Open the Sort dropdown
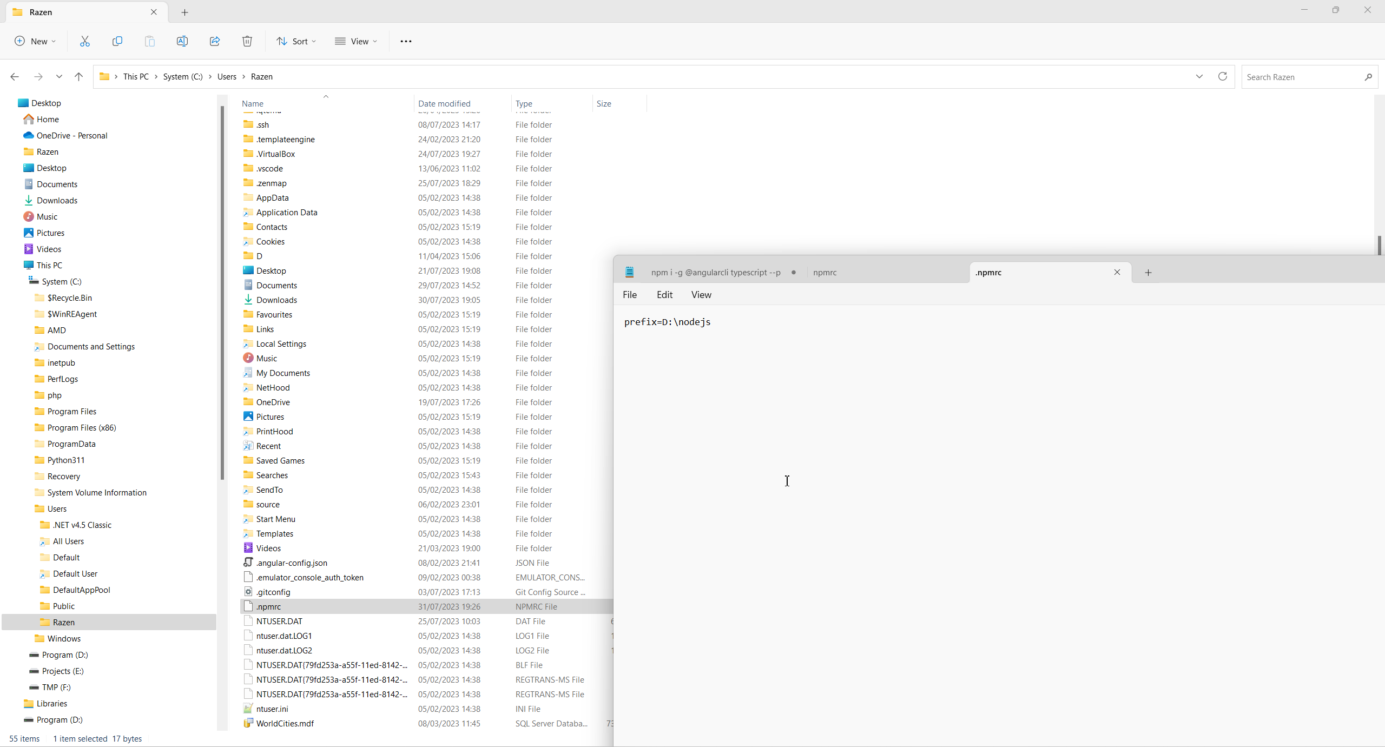1385x747 pixels. tap(296, 41)
